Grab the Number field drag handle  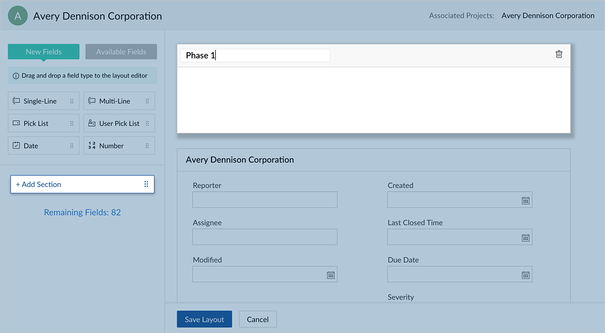147,146
